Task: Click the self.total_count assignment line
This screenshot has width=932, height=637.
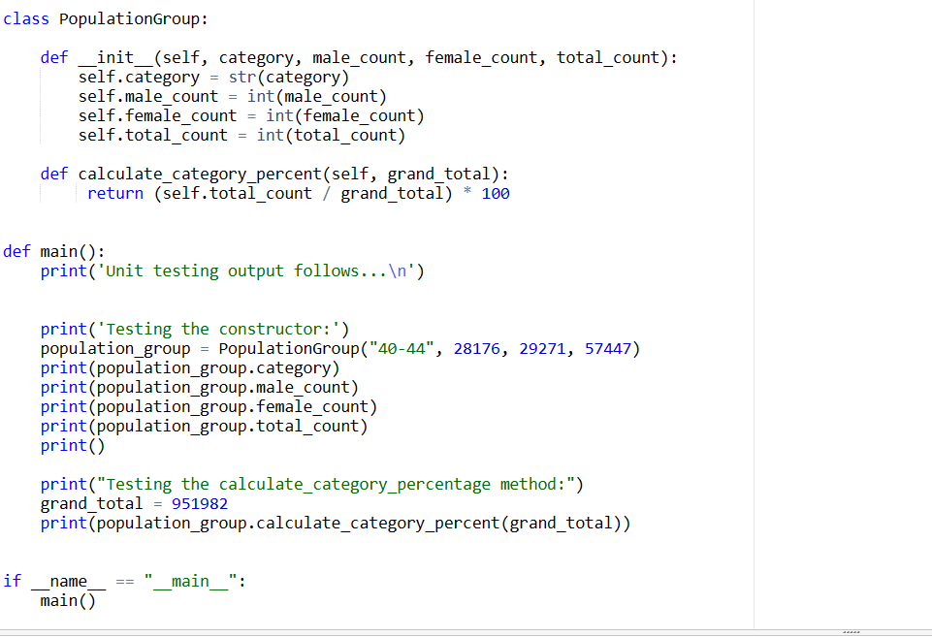Action: pos(194,134)
